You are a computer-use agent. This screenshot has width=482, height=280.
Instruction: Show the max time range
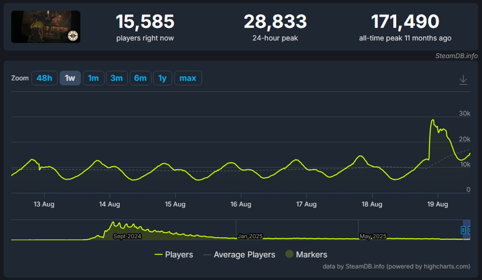coord(188,78)
